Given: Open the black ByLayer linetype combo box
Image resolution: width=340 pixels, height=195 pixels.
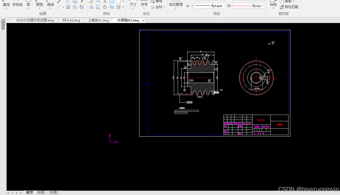Looking at the screenshot, I should [210, 6].
